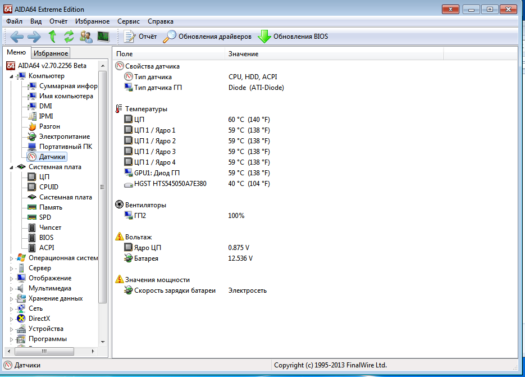525x377 pixels.
Task: Open Обновления BIOS updates
Action: point(293,37)
